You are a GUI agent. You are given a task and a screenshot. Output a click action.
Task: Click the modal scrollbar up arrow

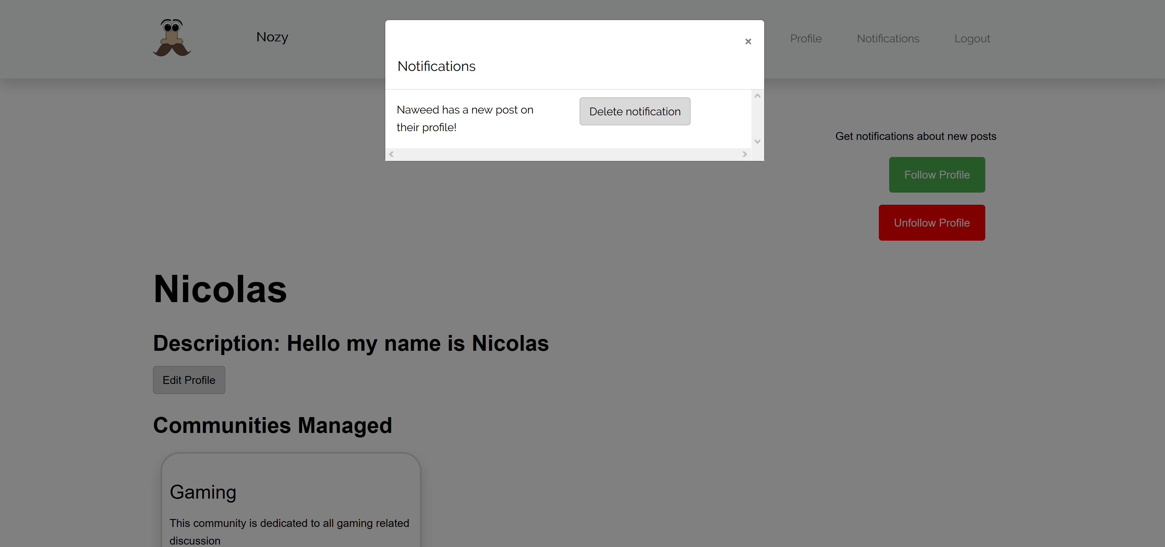pos(757,96)
